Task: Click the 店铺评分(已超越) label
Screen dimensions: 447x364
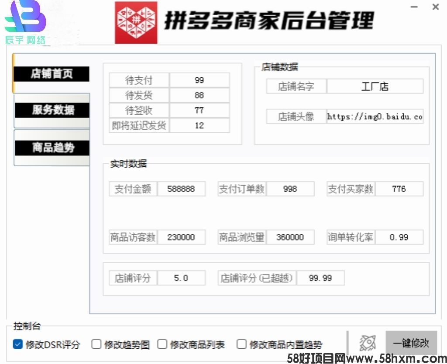Action: click(257, 278)
